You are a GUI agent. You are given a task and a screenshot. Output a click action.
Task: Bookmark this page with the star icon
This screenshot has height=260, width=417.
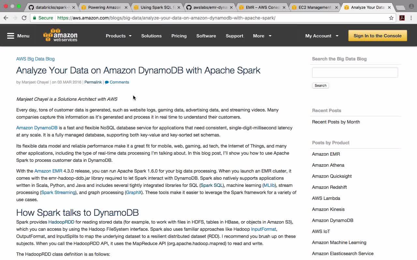coord(391,18)
